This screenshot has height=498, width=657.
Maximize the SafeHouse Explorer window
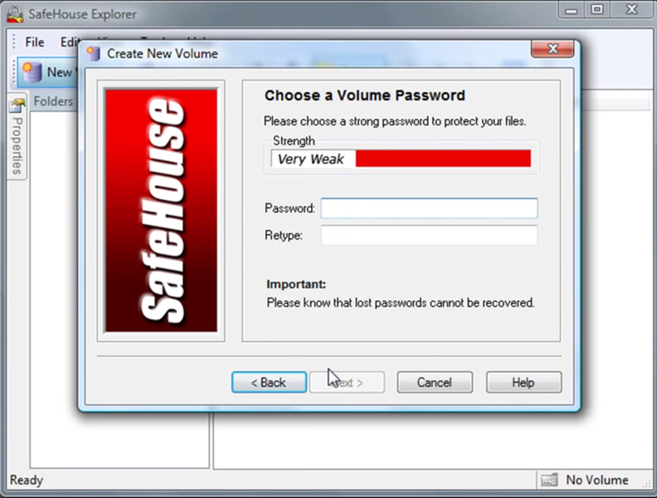(596, 9)
